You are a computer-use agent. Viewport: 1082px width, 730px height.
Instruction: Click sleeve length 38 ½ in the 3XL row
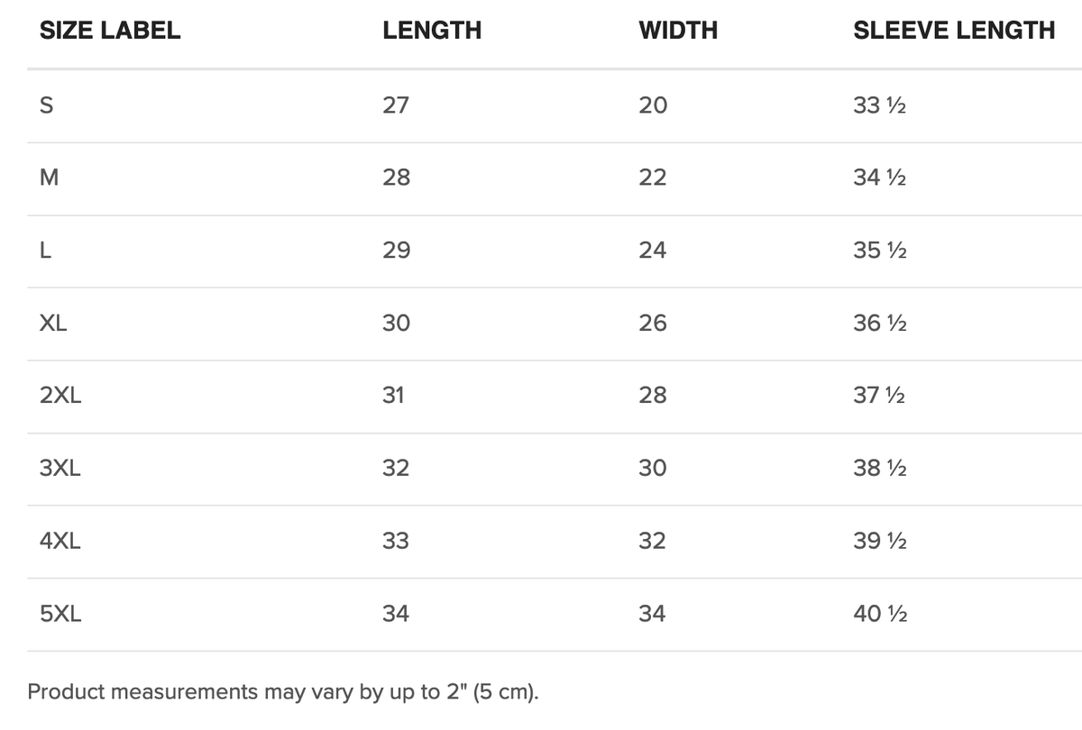tap(879, 469)
